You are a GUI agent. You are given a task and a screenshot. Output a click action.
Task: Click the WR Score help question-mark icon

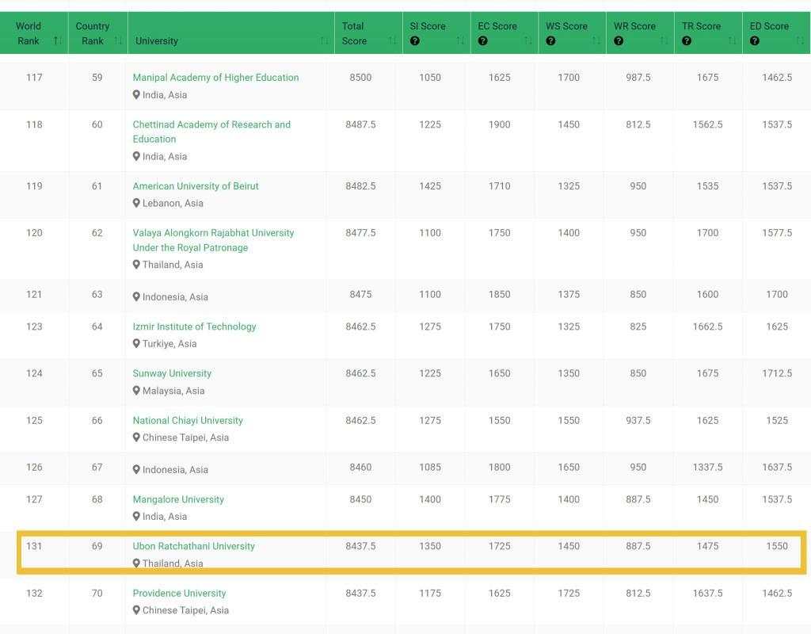coord(619,41)
